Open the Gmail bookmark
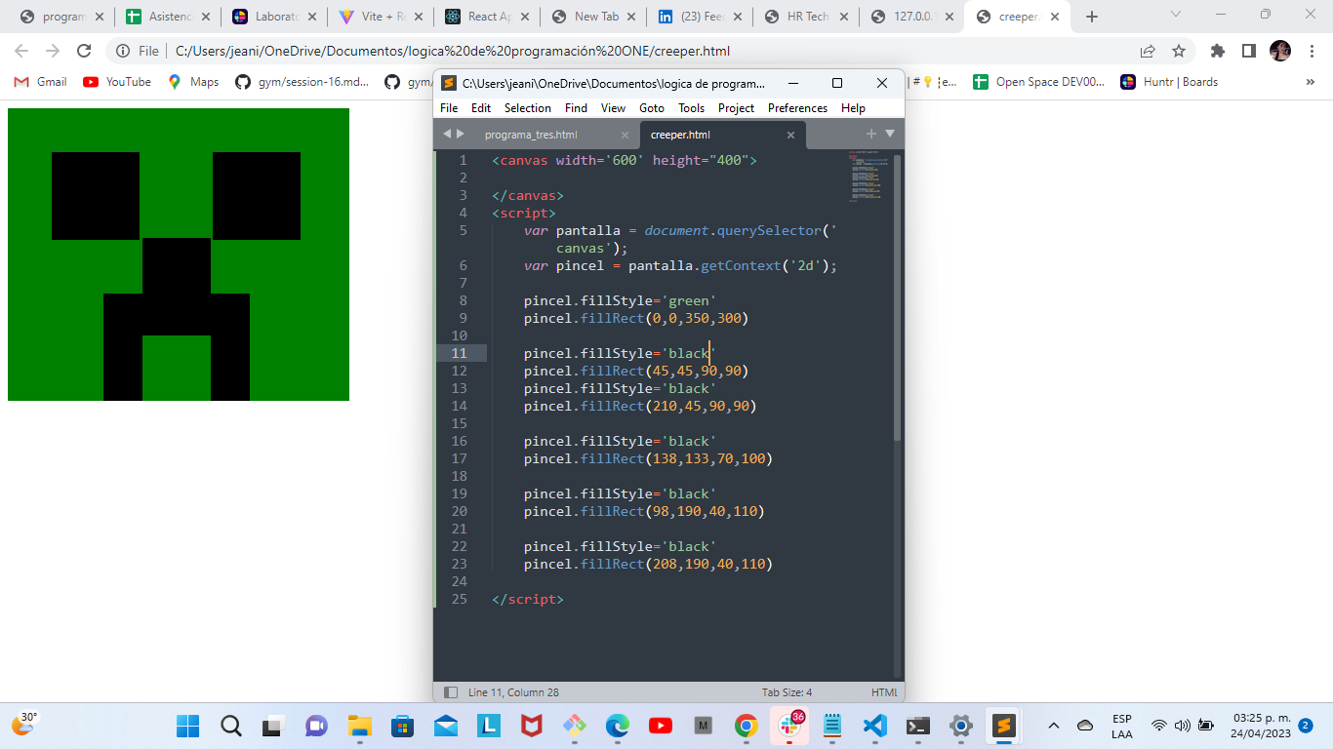Image resolution: width=1333 pixels, height=749 pixels. [x=41, y=82]
